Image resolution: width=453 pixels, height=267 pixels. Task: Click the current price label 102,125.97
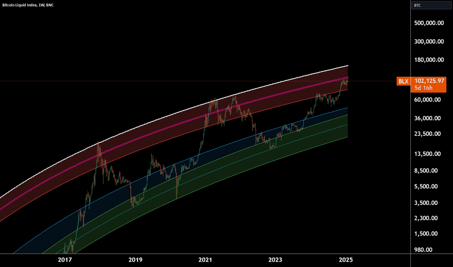click(429, 81)
